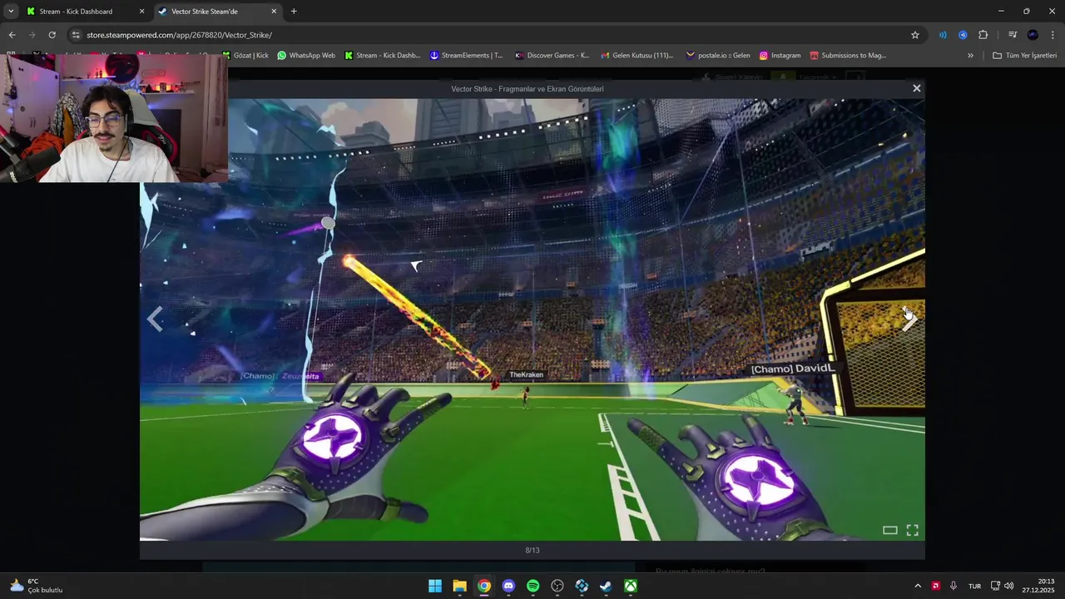This screenshot has height=599, width=1065.
Task: Switch to the Stream - Kick Dashboard tab
Action: [84, 12]
